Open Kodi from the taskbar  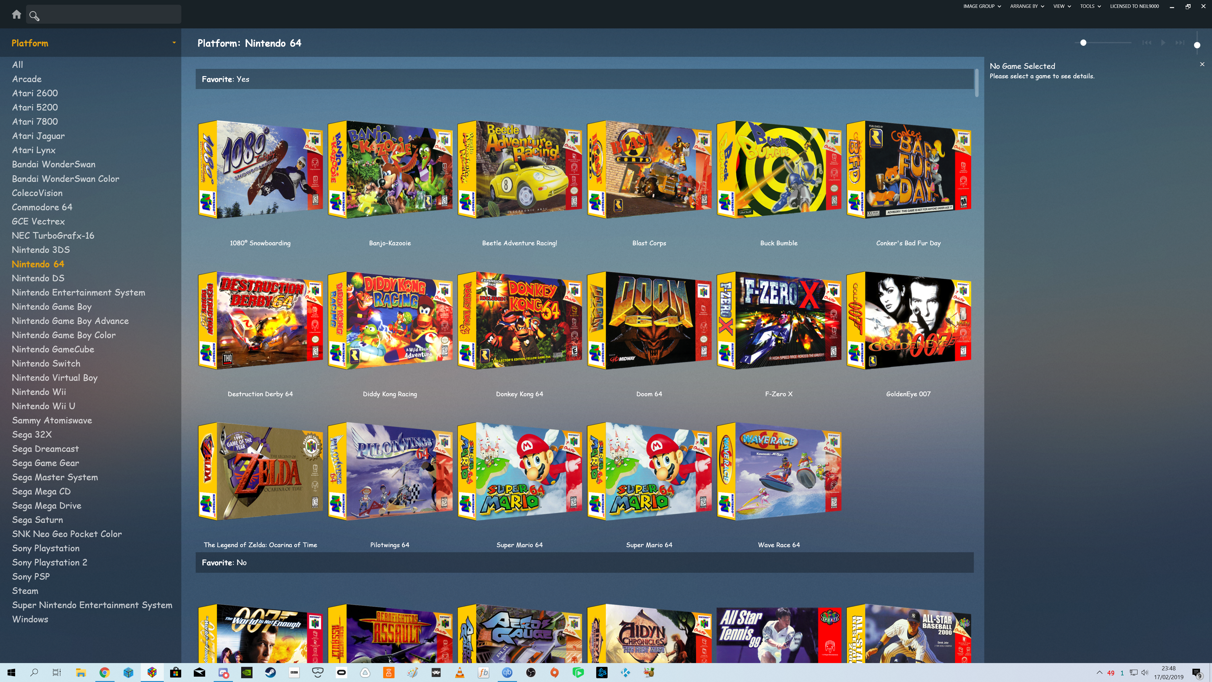pyautogui.click(x=625, y=673)
